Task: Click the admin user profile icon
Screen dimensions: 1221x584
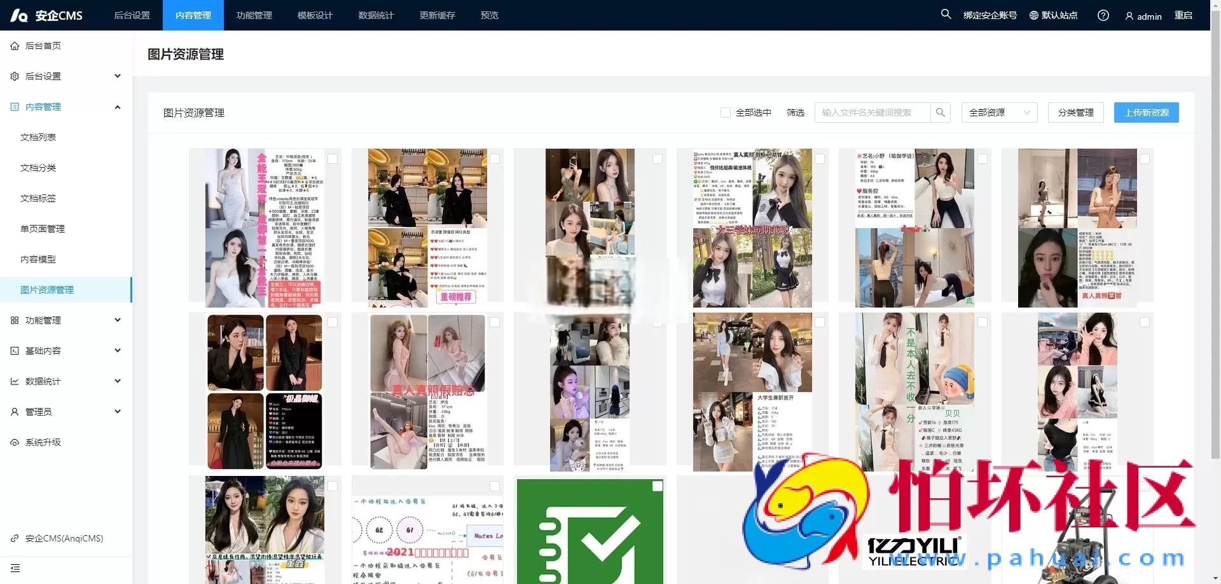Action: click(x=1128, y=15)
